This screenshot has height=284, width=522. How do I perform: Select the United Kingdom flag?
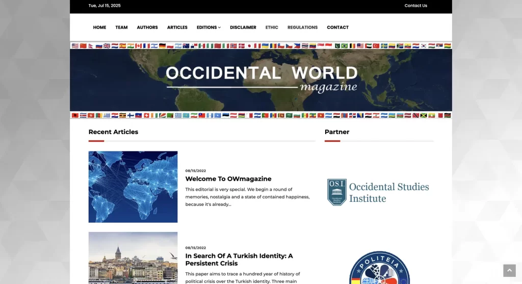107,46
